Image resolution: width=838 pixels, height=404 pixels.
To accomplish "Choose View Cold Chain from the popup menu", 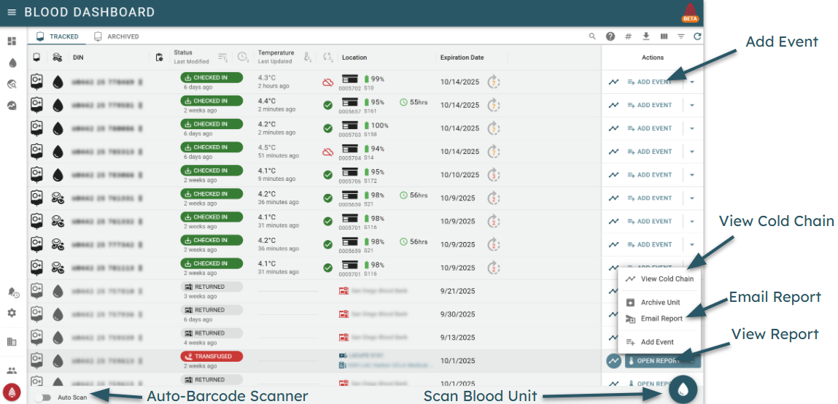I will (659, 279).
